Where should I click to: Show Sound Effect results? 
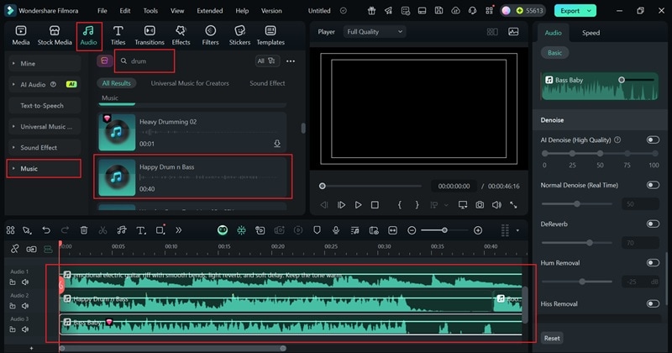coord(267,83)
